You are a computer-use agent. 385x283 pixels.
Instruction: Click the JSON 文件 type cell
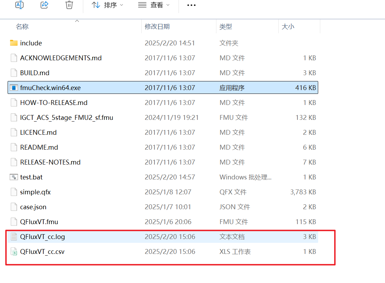[235, 207]
